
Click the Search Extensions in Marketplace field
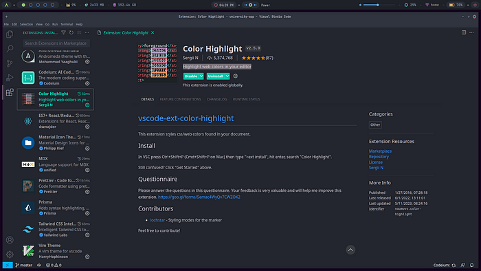point(56,43)
